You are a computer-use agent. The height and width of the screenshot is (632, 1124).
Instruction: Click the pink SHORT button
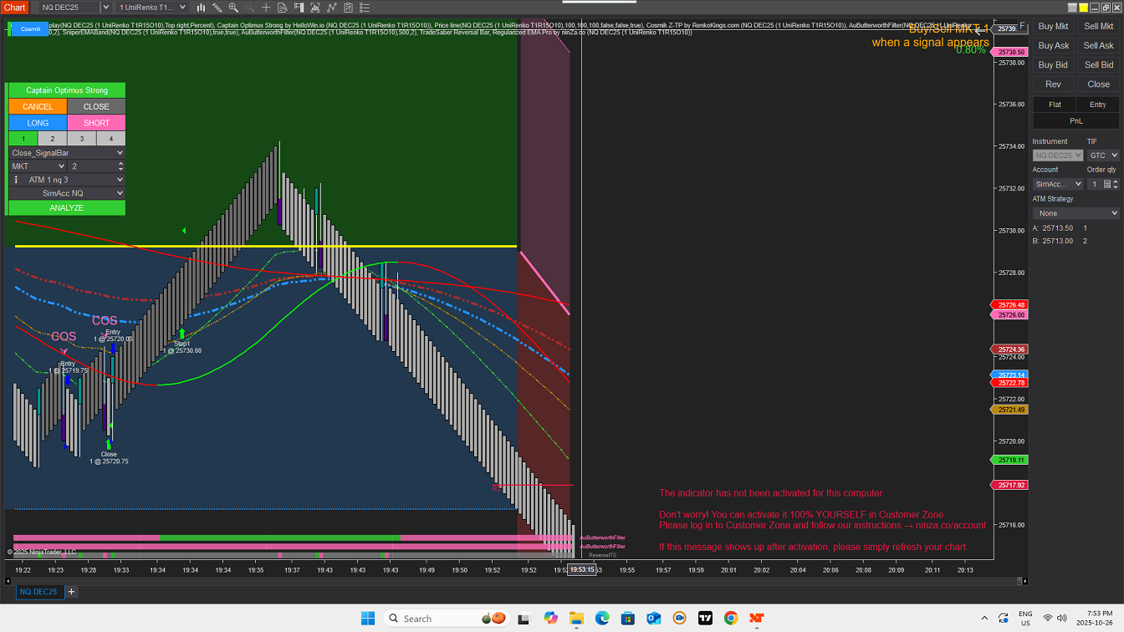coord(96,123)
